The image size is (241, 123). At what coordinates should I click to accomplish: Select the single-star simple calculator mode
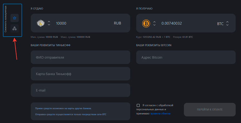(15, 18)
